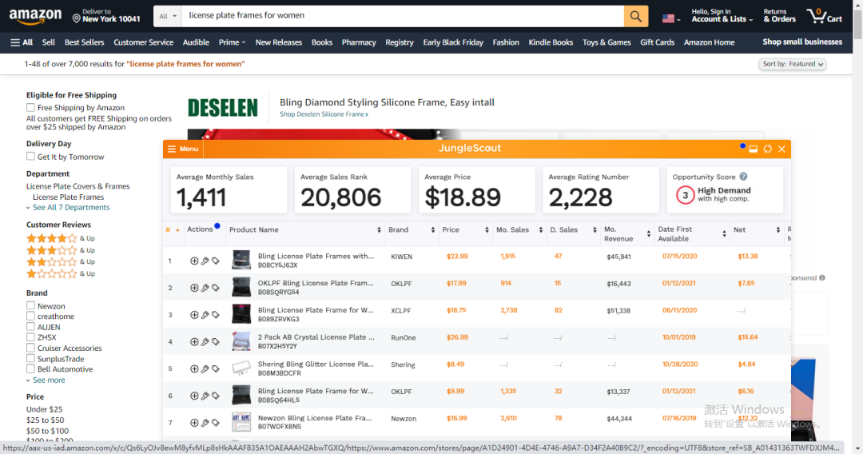
Task: Open Best Sellers in nav bar
Action: [84, 42]
